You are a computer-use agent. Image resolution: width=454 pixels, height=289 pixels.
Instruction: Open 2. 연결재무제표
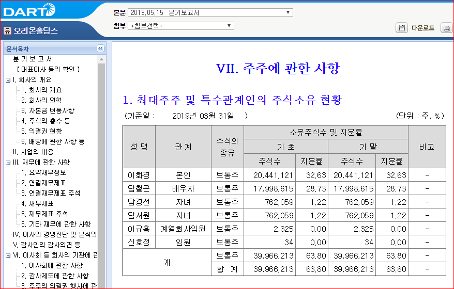point(44,183)
